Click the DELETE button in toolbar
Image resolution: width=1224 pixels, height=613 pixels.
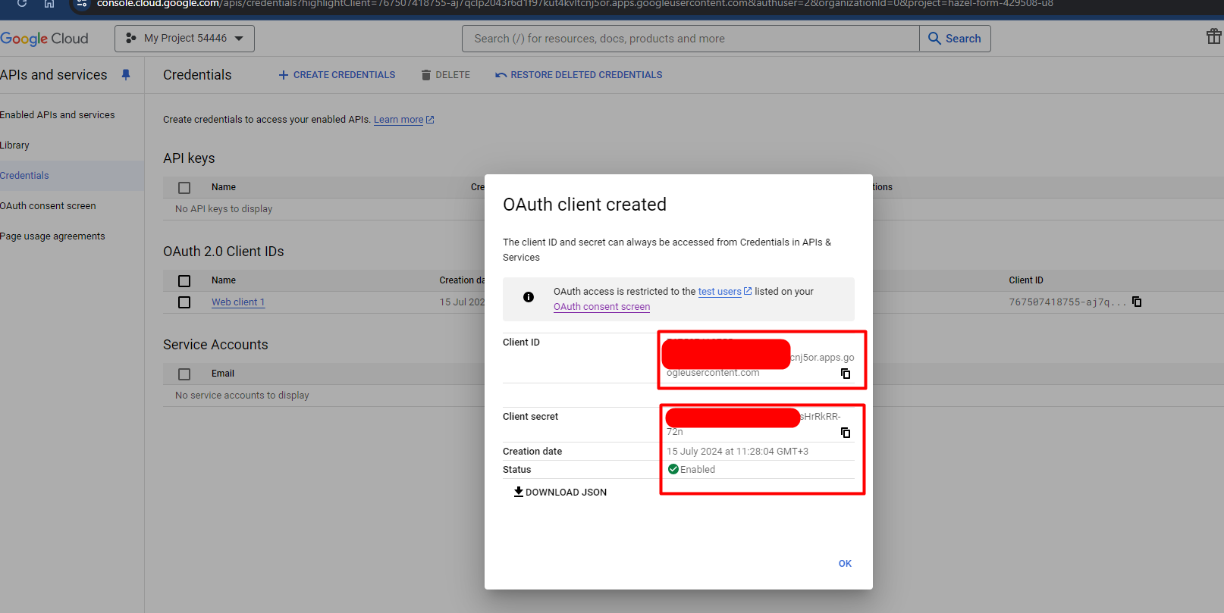click(446, 75)
